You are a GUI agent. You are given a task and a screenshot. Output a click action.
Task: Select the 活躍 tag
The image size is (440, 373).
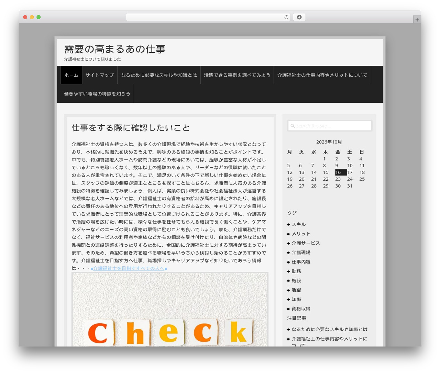[296, 290]
